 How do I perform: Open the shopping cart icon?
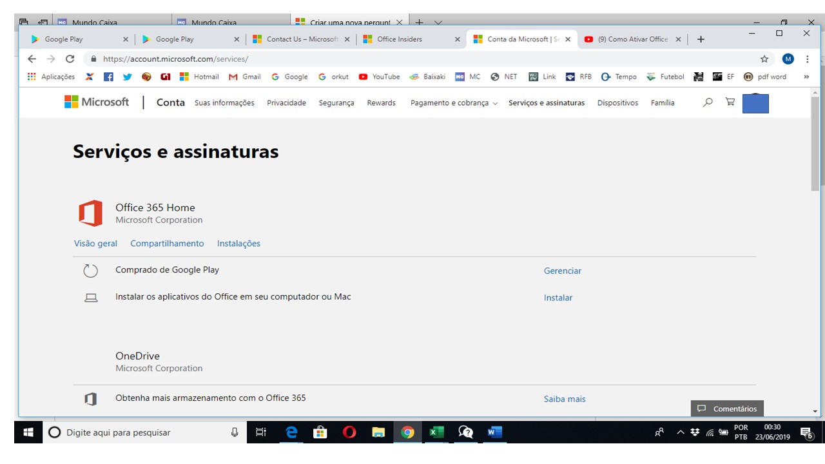pos(730,102)
